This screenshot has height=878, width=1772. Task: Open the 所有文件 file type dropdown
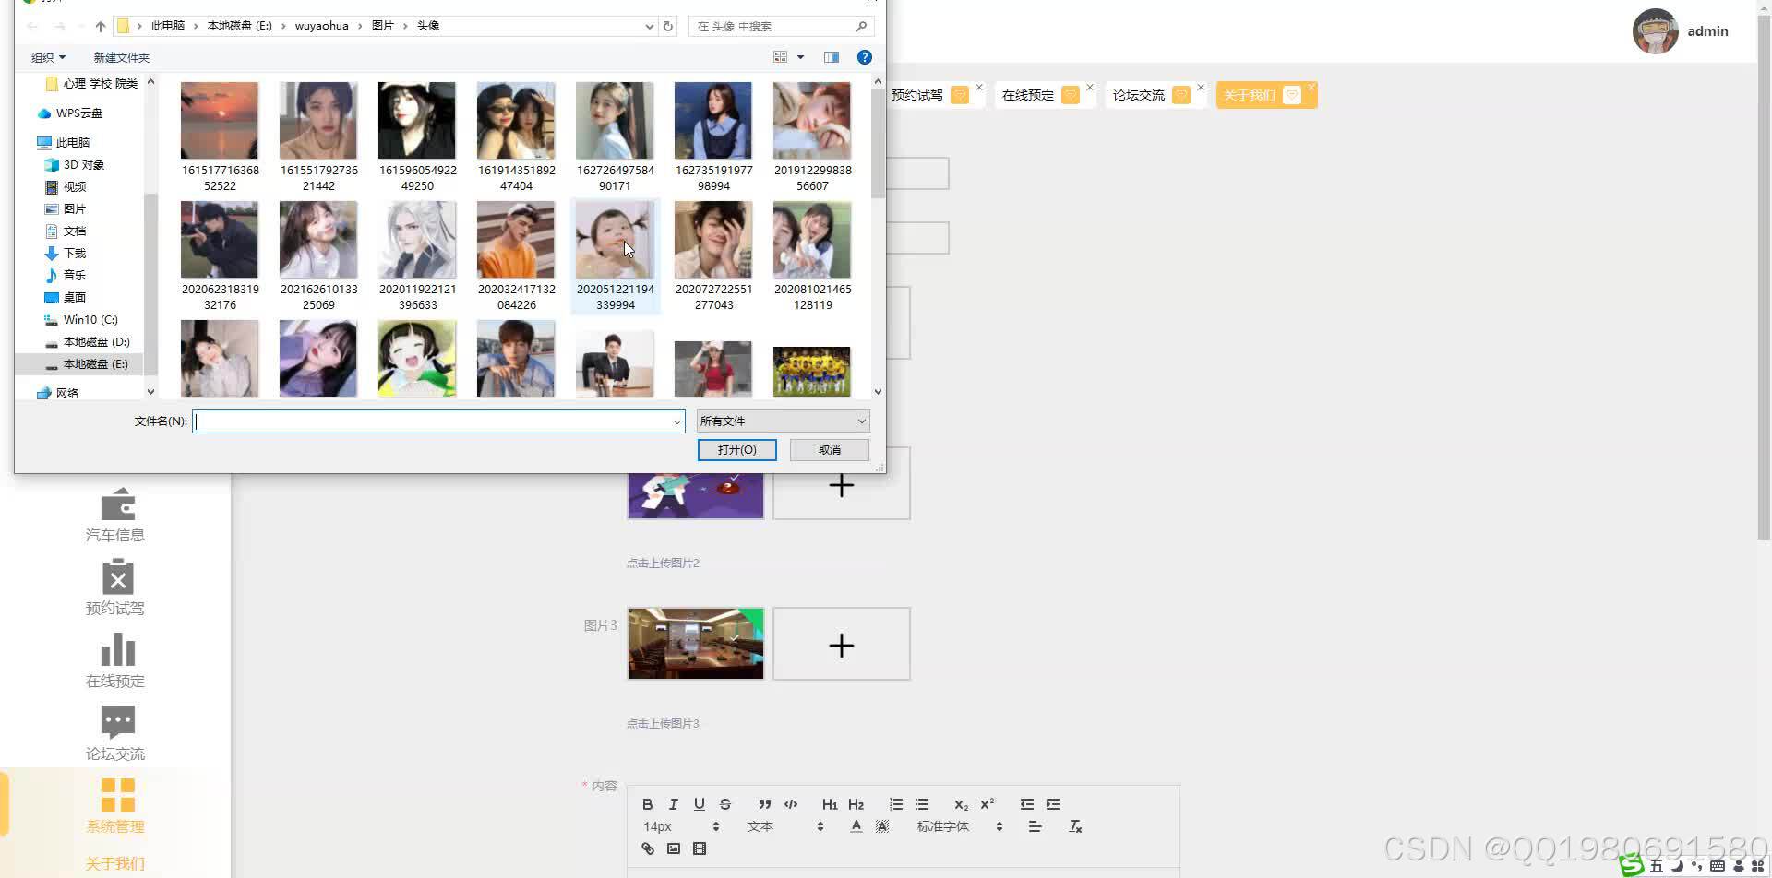click(x=783, y=421)
